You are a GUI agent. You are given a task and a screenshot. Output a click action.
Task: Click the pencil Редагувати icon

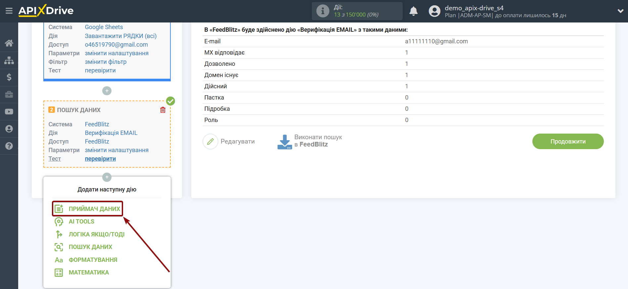pos(210,142)
